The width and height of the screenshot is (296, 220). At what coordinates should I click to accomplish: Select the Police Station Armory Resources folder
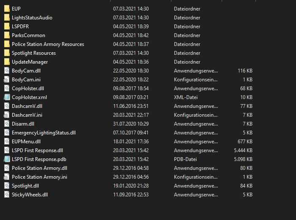tap(48, 44)
